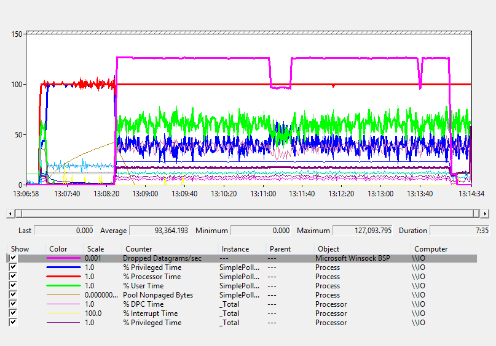Viewport: 496px width, 346px height.
Task: Click right arrow of time range scrollbar
Action: coord(485,213)
